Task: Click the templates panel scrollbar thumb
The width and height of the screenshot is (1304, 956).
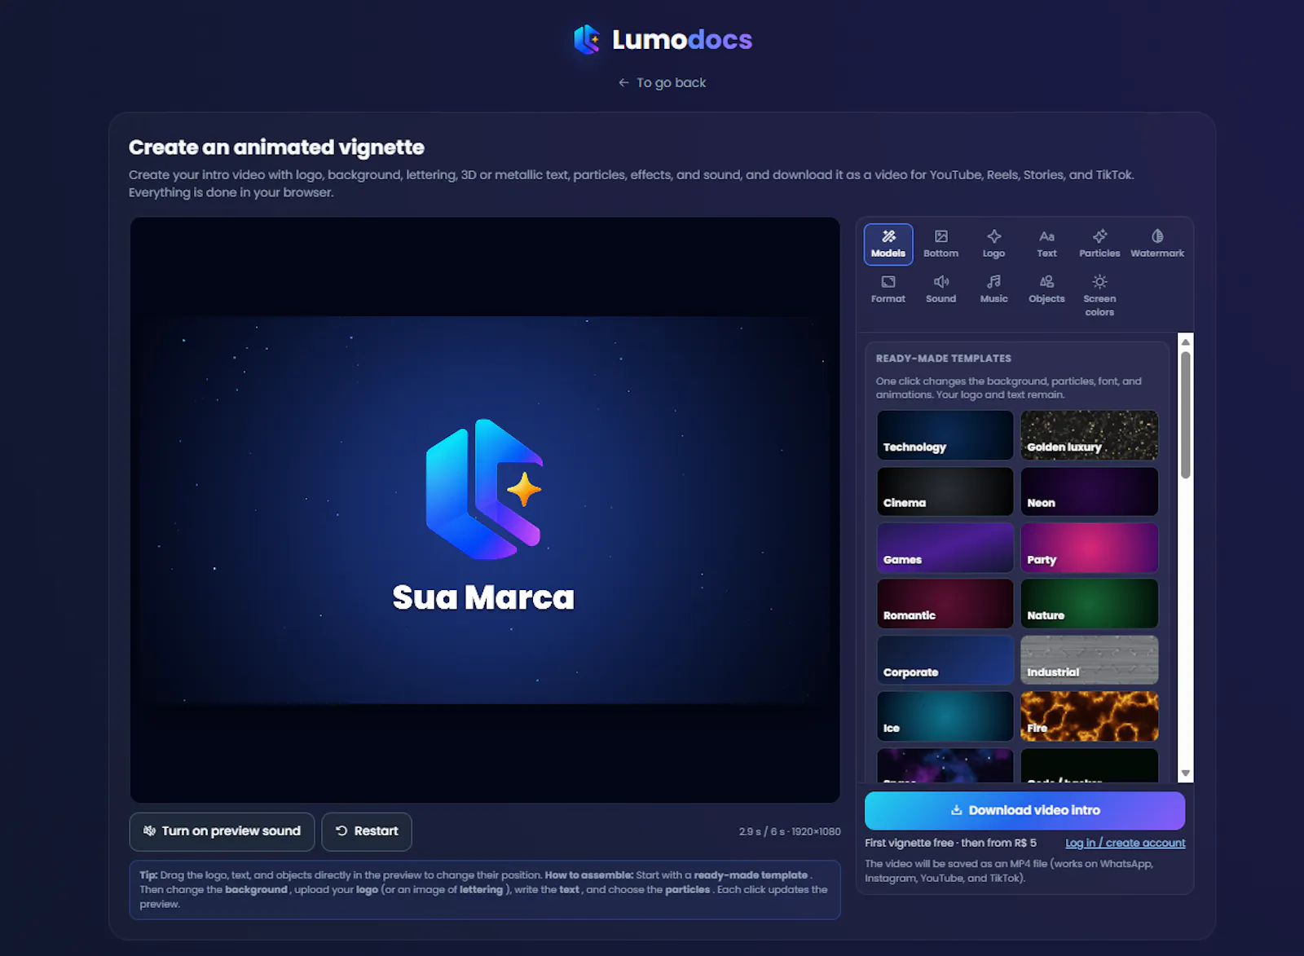Action: [x=1186, y=416]
